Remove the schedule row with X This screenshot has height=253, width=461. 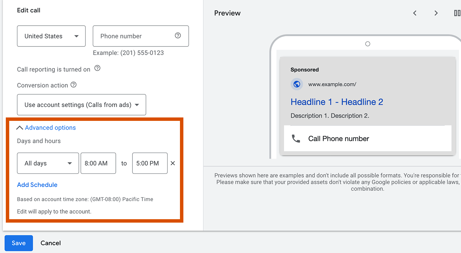(173, 163)
